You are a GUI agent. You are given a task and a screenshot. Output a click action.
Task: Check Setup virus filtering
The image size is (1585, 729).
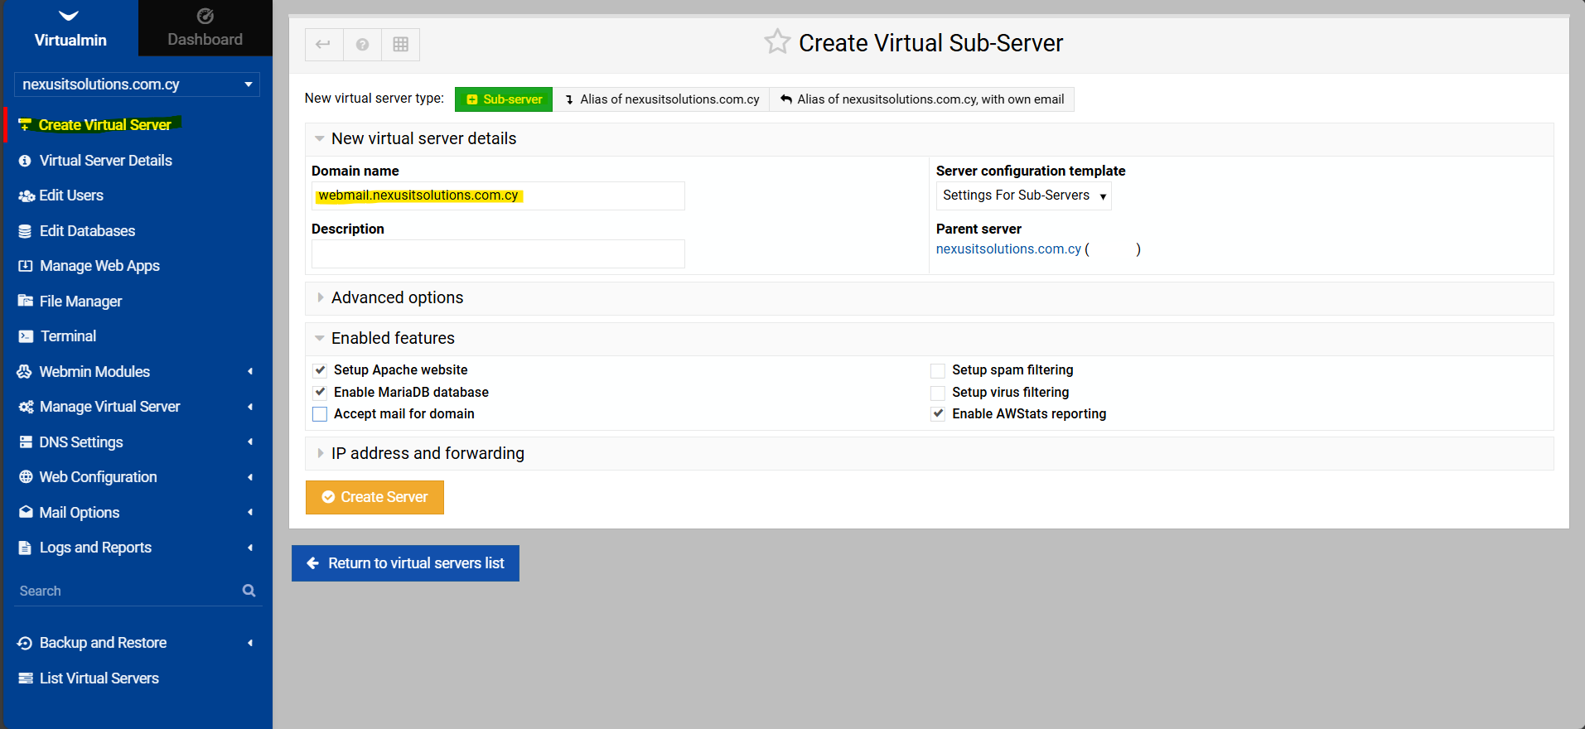[938, 393]
